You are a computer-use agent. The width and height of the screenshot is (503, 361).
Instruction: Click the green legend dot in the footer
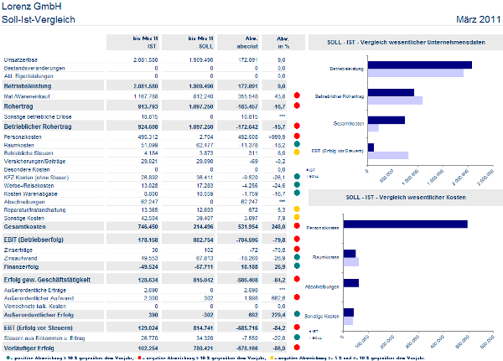[8, 358]
